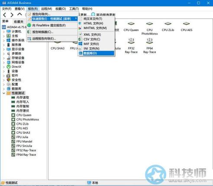The image size is (213, 186).
Task: Click the up-level navigation arrow
Action: (19, 14)
